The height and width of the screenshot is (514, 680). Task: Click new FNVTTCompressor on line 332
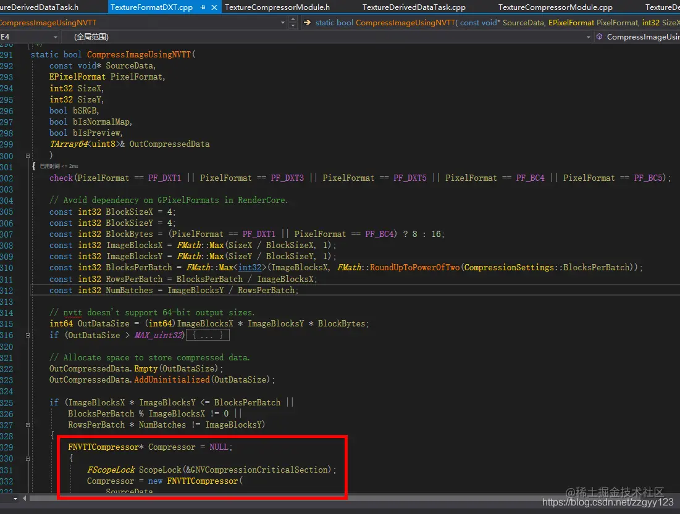coord(193,481)
